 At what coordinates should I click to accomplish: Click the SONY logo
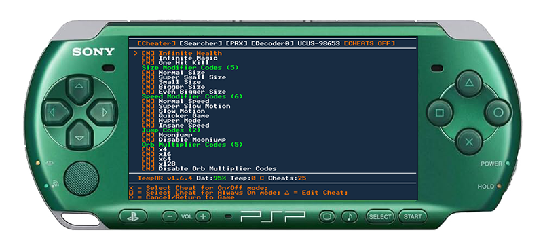pos(93,52)
